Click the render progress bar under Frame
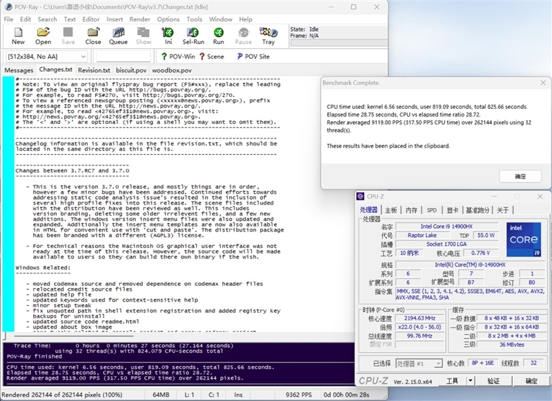The width and height of the screenshot is (552, 401). [x=338, y=43]
